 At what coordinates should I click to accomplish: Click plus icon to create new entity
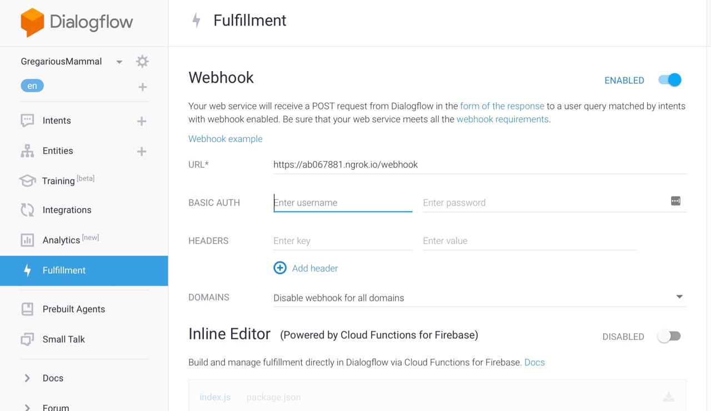pos(142,151)
